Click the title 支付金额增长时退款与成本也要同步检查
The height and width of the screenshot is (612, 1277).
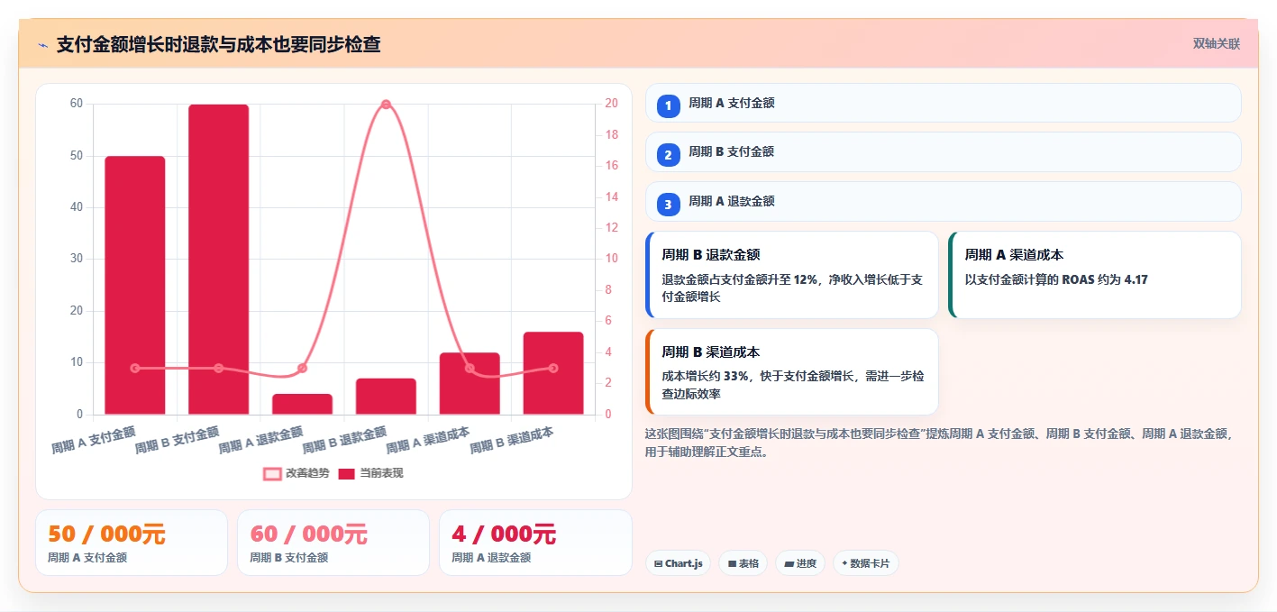[218, 44]
